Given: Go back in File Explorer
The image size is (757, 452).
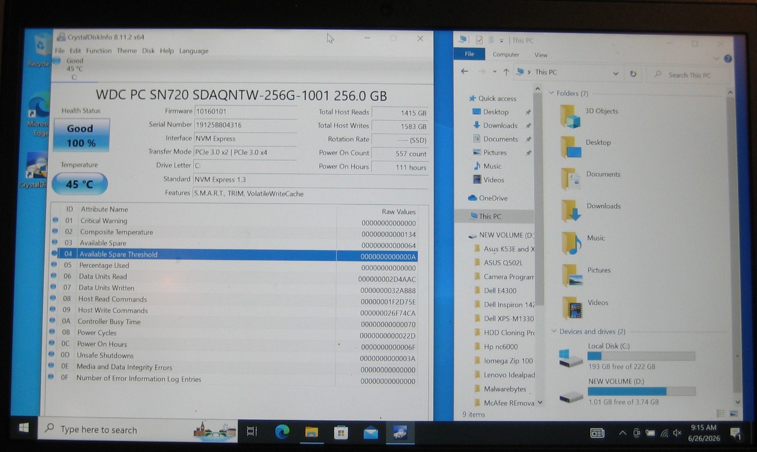Looking at the screenshot, I should [465, 72].
